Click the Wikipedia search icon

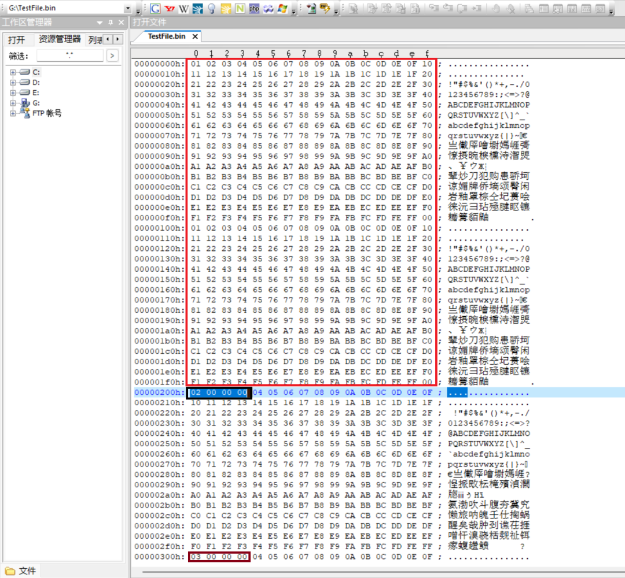183,8
